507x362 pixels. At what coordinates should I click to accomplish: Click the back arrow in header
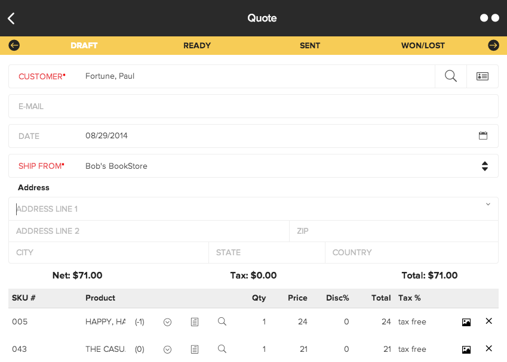(11, 18)
